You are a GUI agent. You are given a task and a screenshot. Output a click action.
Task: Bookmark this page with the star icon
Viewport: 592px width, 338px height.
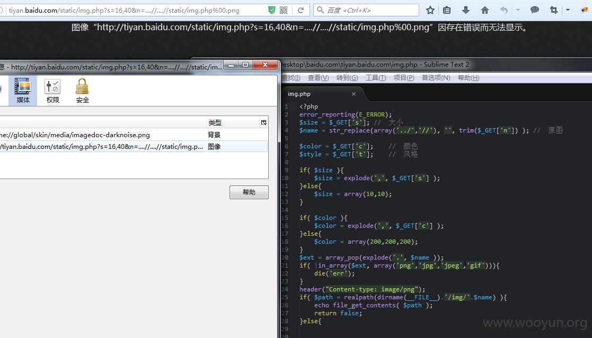[x=430, y=10]
